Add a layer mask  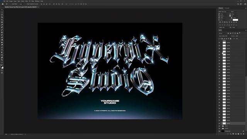(233, 134)
